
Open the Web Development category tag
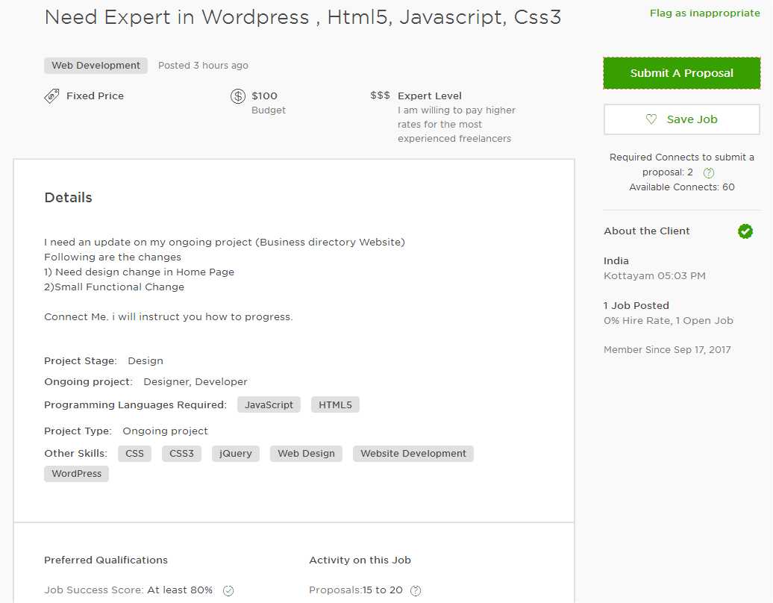(x=96, y=66)
